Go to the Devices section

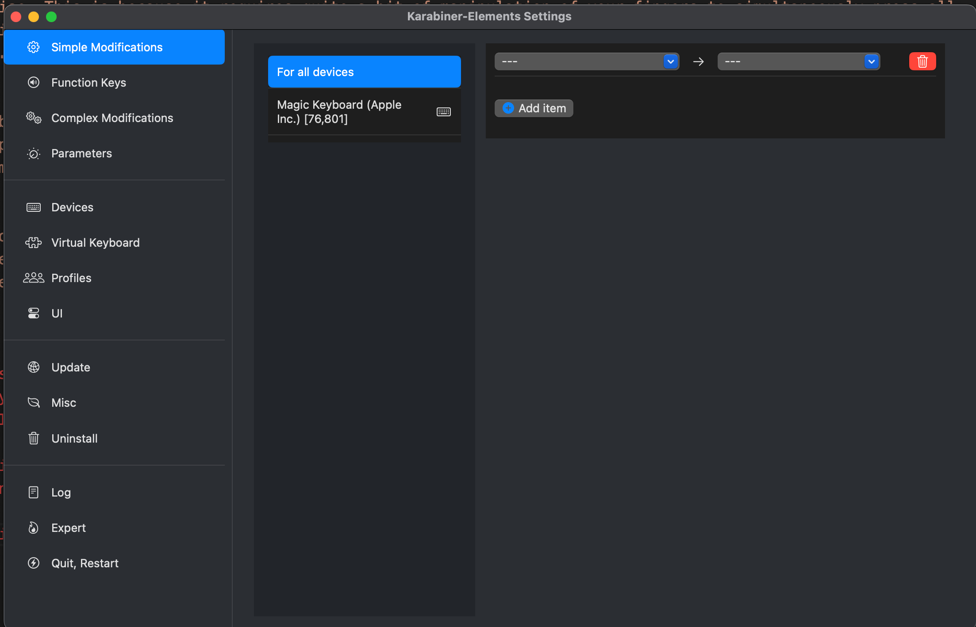pos(114,207)
